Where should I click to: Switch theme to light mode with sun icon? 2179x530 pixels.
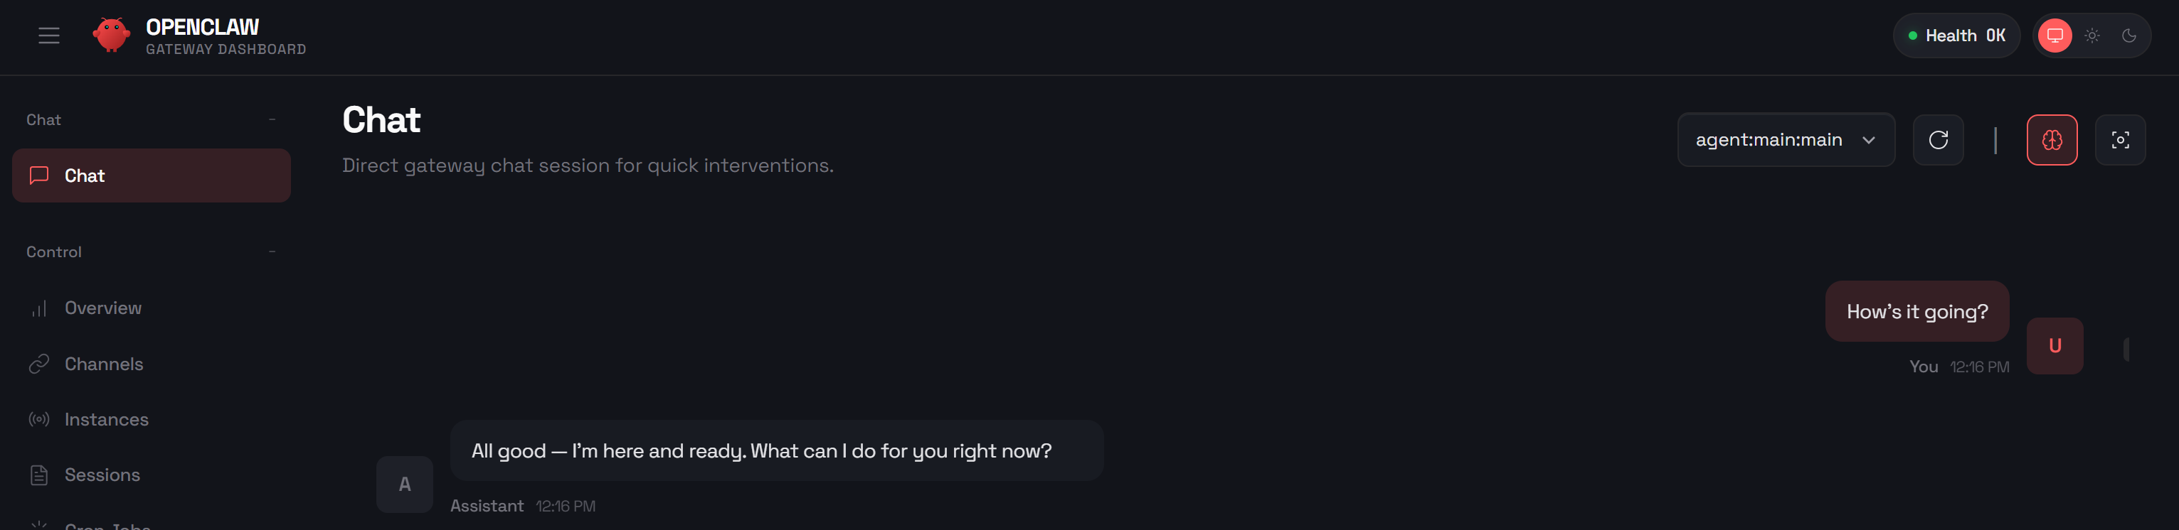pyautogui.click(x=2093, y=36)
